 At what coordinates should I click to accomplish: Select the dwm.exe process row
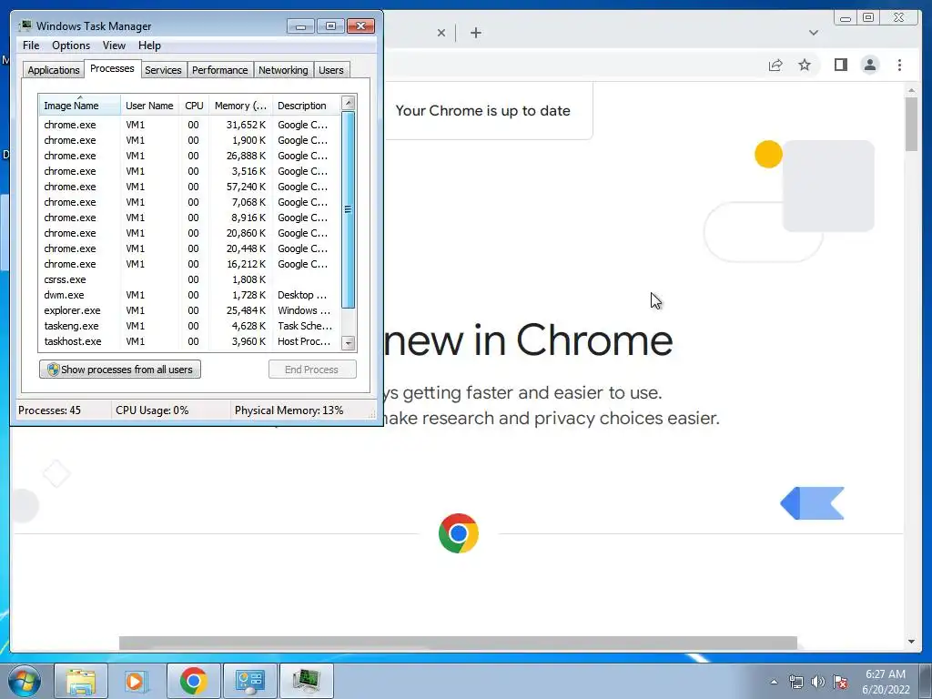pyautogui.click(x=189, y=295)
